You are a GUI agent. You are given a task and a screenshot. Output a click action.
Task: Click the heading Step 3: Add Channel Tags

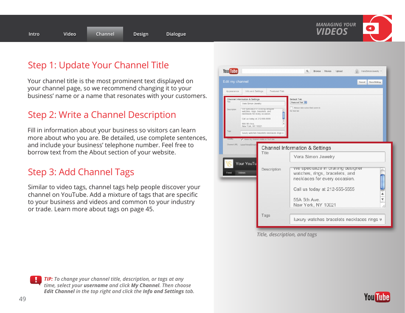coord(81,172)
